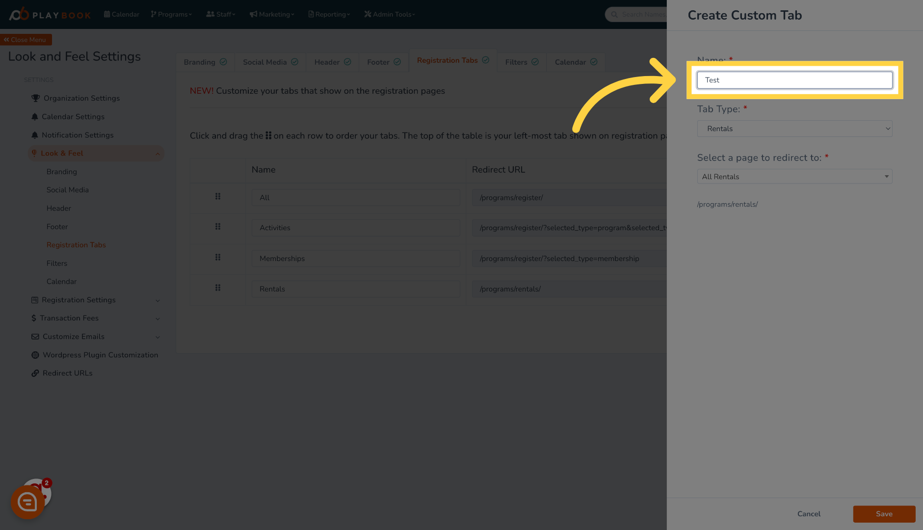Click the green checkmark on the Branding tab
Viewport: 923px width, 530px height.
(223, 62)
